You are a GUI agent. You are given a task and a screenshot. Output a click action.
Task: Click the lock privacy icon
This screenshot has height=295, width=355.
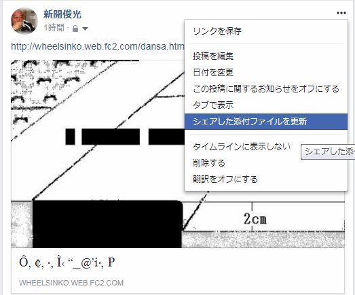pos(75,29)
